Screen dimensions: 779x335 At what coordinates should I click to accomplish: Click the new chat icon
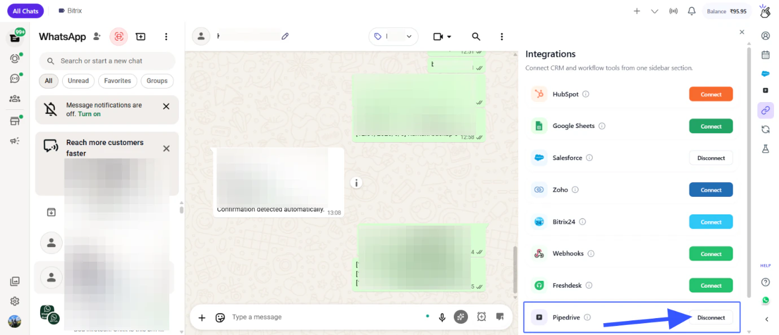[141, 37]
